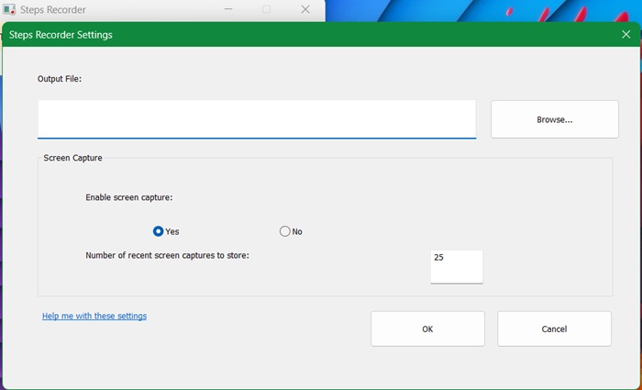Select Yes to enable screen capture
Image resolution: width=642 pixels, height=390 pixels.
pyautogui.click(x=159, y=231)
